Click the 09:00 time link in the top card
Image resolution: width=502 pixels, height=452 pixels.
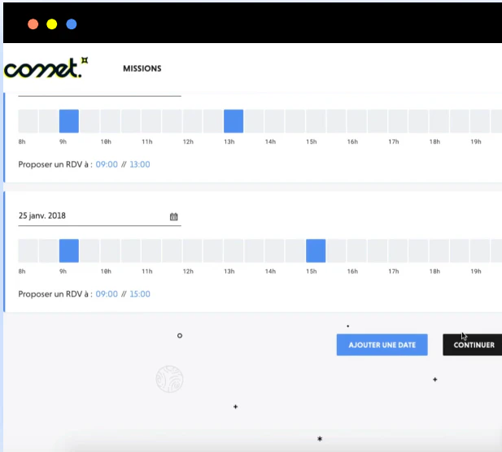[107, 164]
